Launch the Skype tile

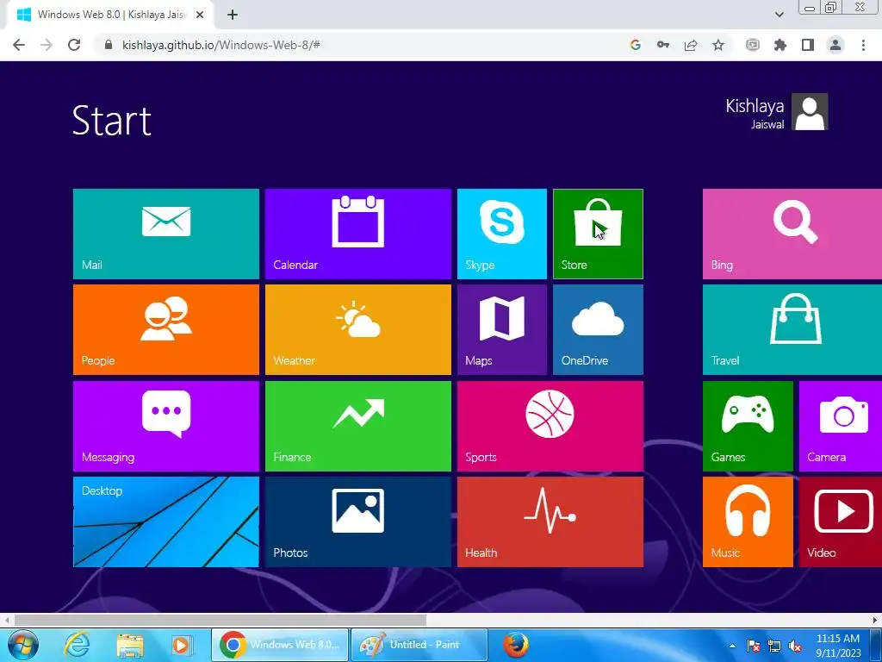pos(502,234)
